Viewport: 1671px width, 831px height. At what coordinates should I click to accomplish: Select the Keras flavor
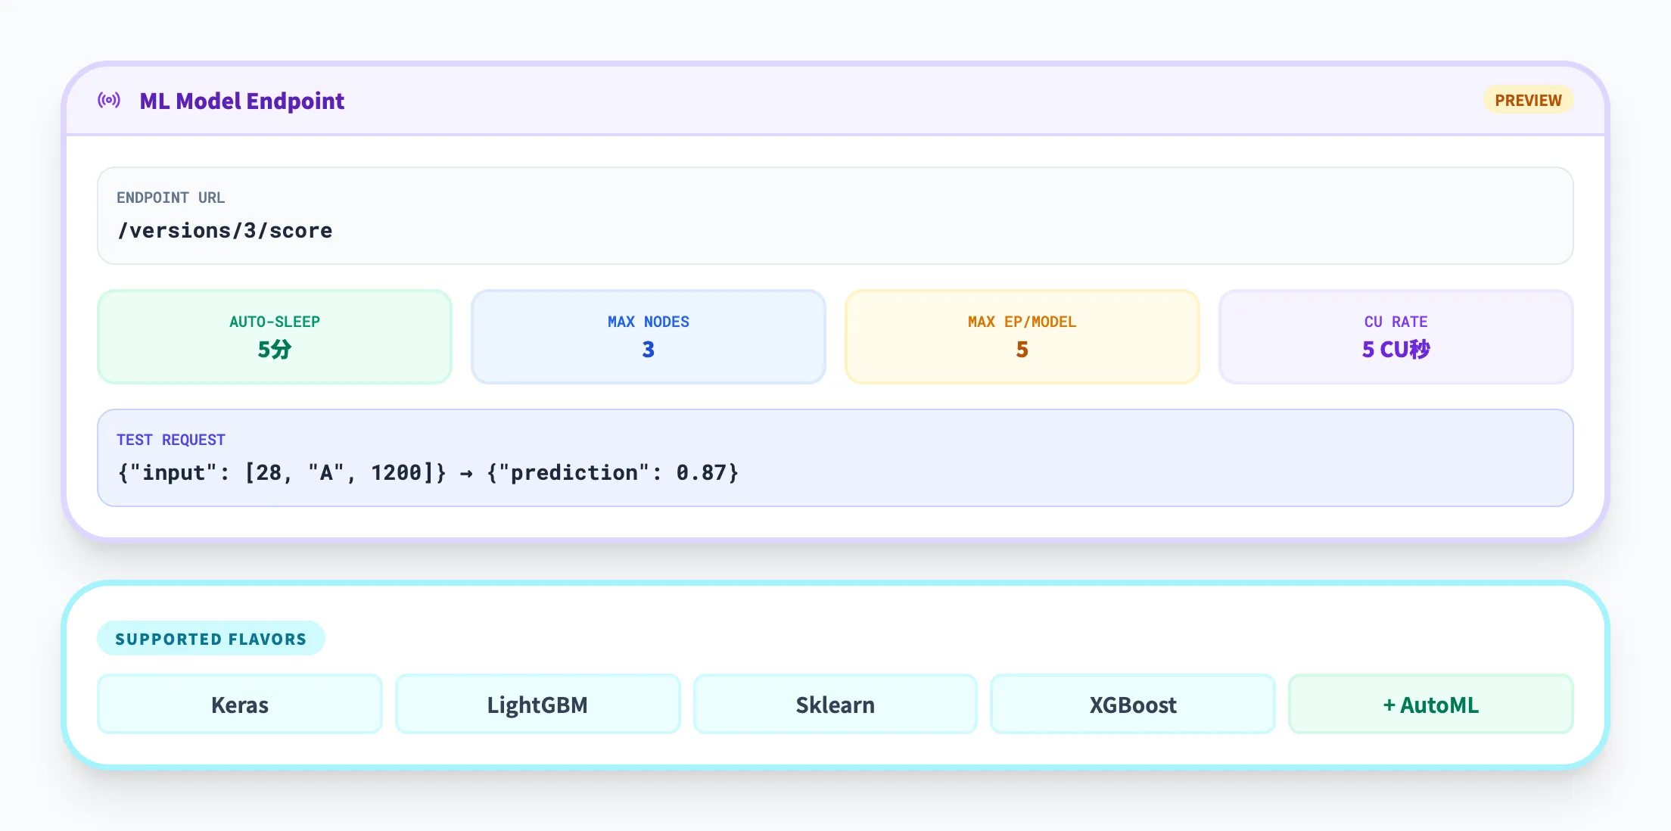(239, 705)
